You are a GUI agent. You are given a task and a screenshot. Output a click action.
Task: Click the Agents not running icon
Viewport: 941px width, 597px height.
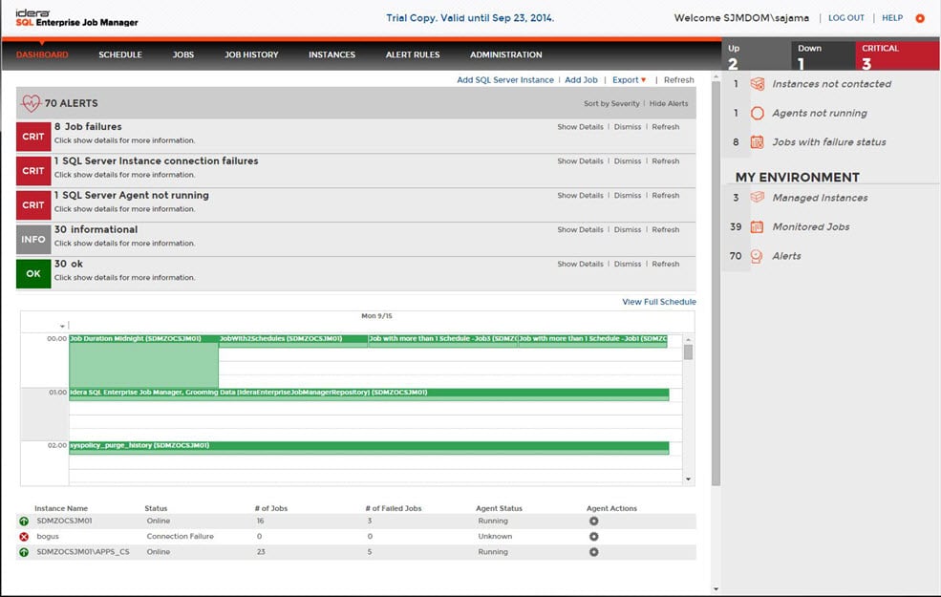pos(757,113)
